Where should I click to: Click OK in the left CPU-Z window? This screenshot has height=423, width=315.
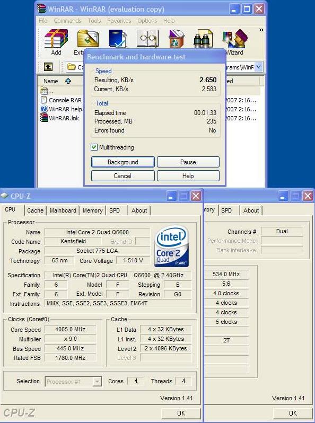click(181, 413)
